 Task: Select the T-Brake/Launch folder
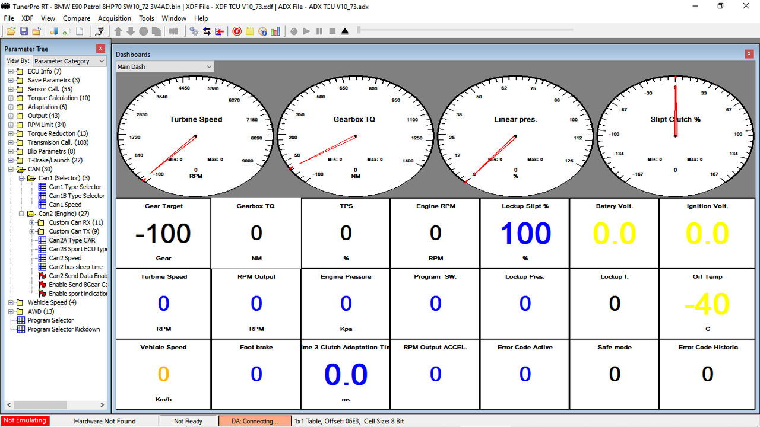click(x=55, y=160)
